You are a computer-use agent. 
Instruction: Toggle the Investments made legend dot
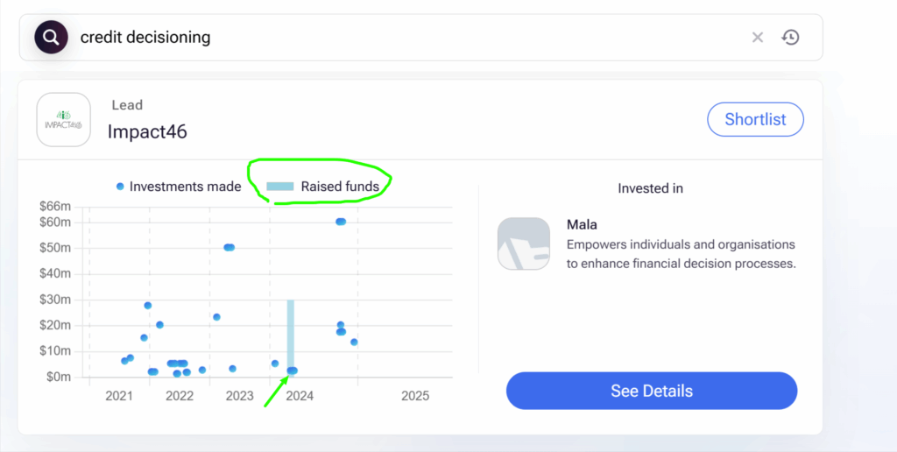click(120, 187)
